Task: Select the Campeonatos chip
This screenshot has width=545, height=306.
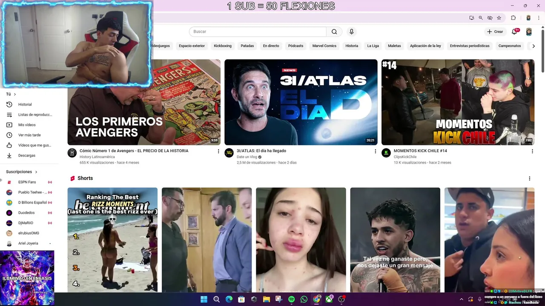Action: 510,46
